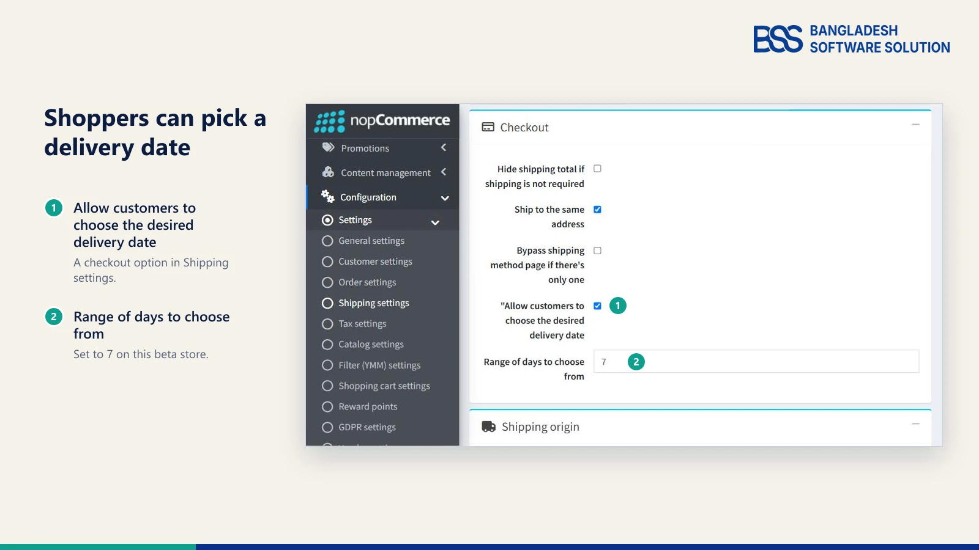Open Filter (YMM) settings

[x=379, y=365]
